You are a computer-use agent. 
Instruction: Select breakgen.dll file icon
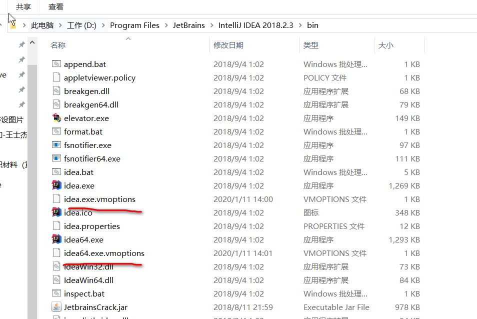56,90
